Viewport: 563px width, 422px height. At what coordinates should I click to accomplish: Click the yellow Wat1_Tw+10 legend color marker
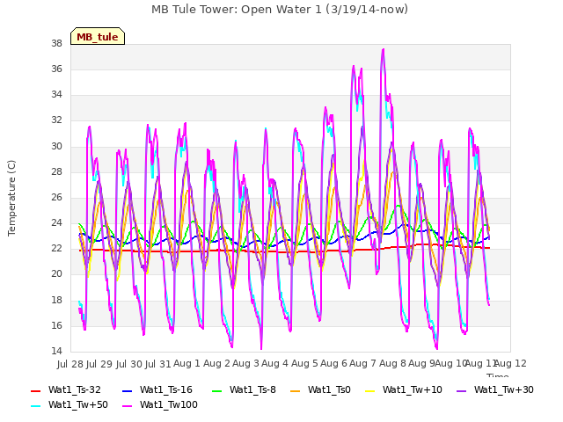tap(370, 390)
